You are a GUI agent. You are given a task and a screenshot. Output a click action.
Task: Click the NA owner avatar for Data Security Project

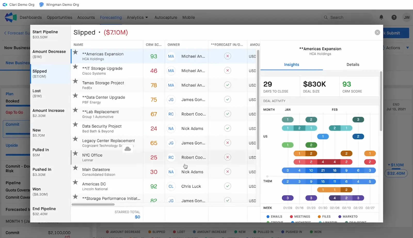coord(171,128)
